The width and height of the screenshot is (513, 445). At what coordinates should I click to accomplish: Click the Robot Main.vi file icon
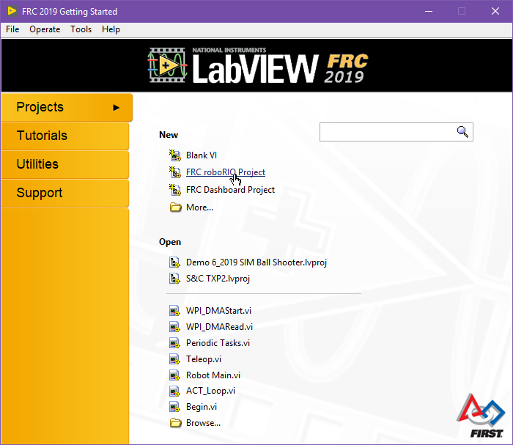[174, 375]
